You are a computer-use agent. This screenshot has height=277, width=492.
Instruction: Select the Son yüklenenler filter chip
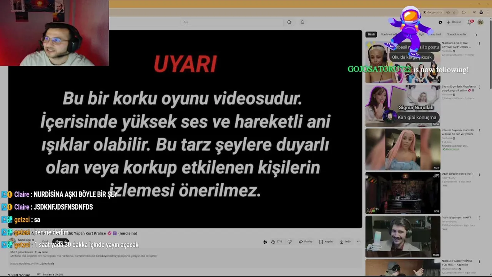[x=457, y=34]
